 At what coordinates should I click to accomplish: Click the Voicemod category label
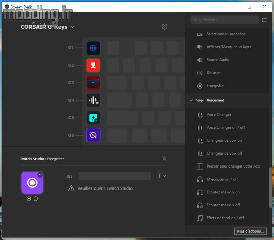[x=215, y=100]
